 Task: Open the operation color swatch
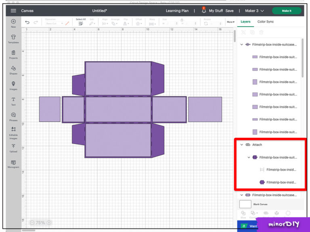click(x=67, y=23)
